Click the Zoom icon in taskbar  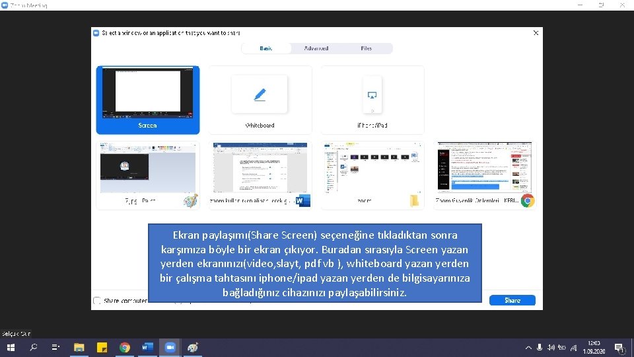(x=170, y=347)
